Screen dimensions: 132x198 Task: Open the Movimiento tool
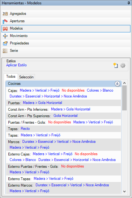pyautogui.click(x=66, y=36)
